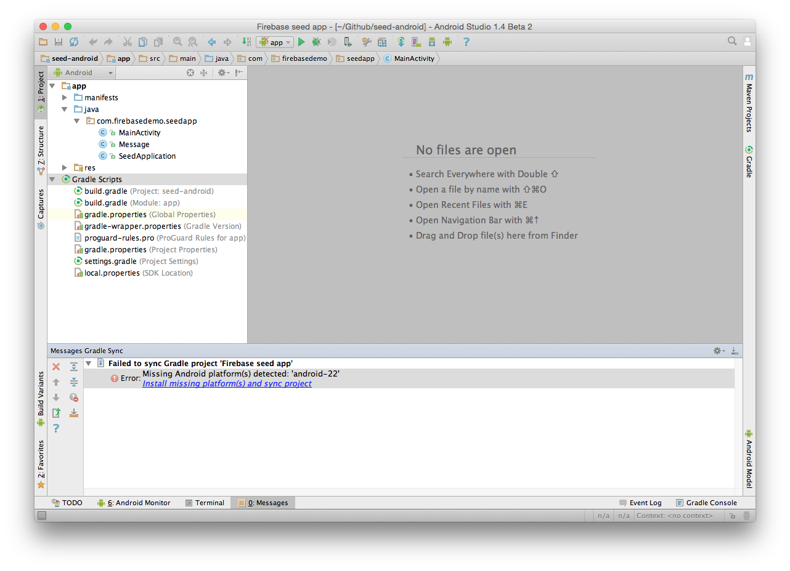Screen dimensions: 790x571
Task: Open the Android project view dropdown
Action: coord(83,73)
